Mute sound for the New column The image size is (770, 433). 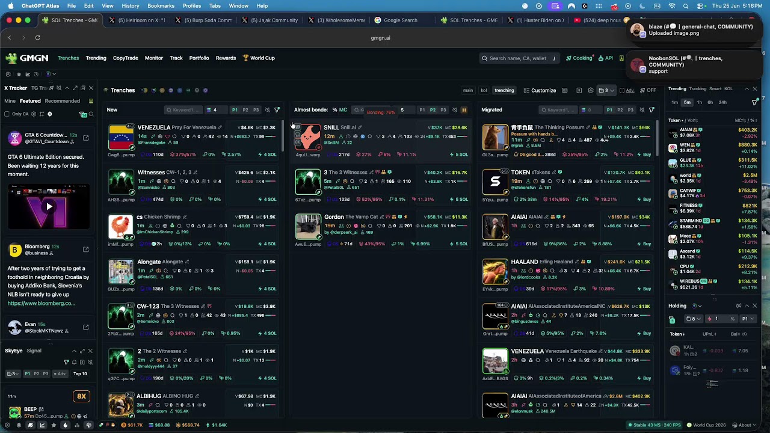pyautogui.click(x=268, y=110)
